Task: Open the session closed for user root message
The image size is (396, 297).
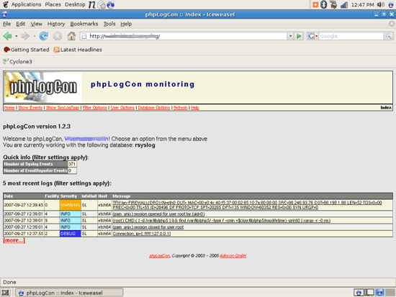Action: pos(148,227)
